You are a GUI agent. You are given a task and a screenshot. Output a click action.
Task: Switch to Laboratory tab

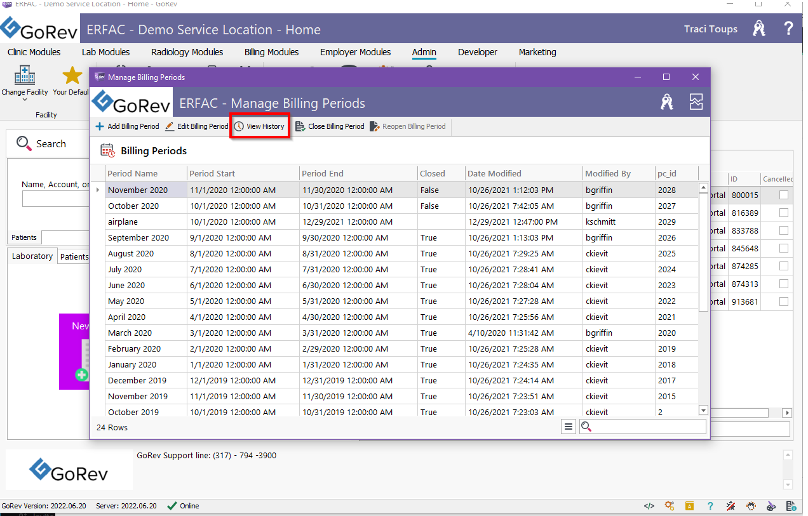coord(32,256)
